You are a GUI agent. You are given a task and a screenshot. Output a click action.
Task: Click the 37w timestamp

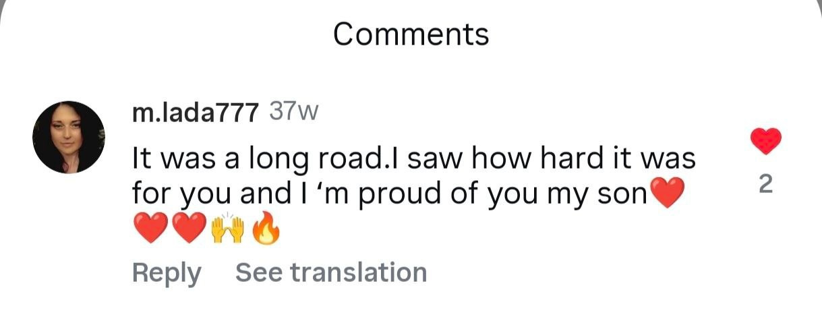pos(293,112)
